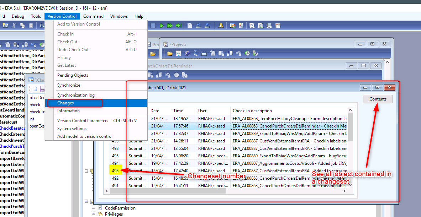Toggle the checkbox beside CodePermission
Viewport: 421px width, 217px height.
(x=93, y=208)
